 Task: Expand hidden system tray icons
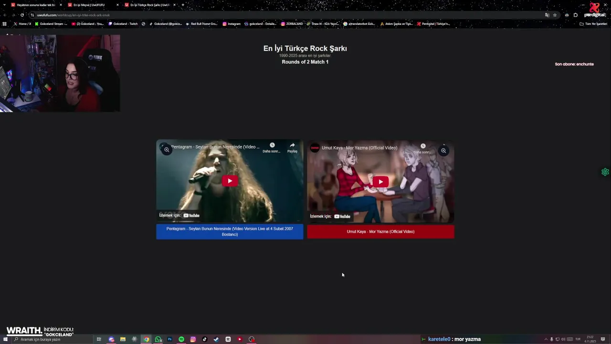point(546,339)
